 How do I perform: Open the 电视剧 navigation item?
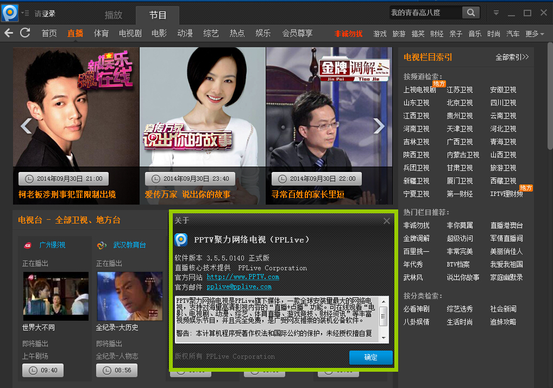coord(130,34)
